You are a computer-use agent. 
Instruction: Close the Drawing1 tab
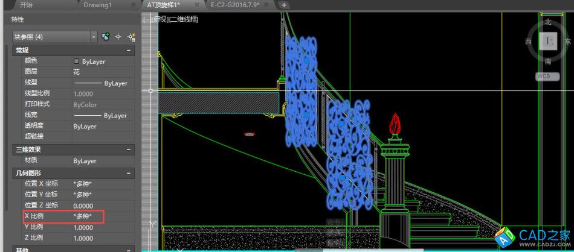tap(132, 5)
